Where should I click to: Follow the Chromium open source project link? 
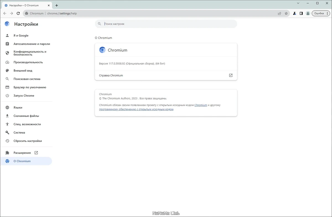[x=201, y=105]
